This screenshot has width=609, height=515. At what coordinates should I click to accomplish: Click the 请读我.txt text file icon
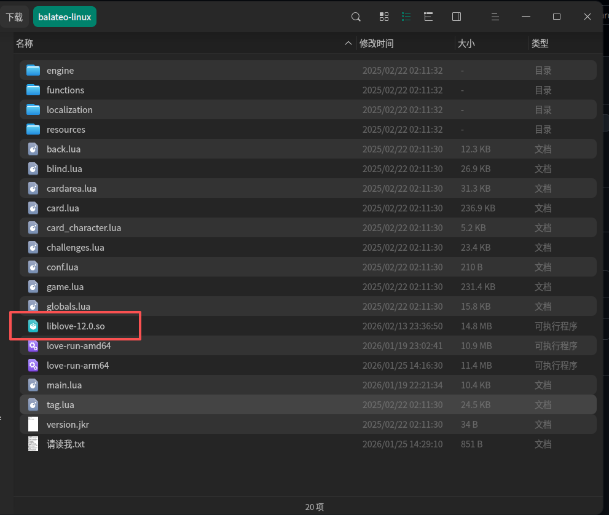33,444
